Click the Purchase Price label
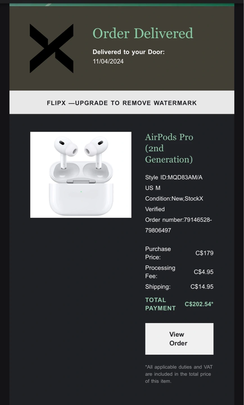244x405 pixels. click(158, 253)
